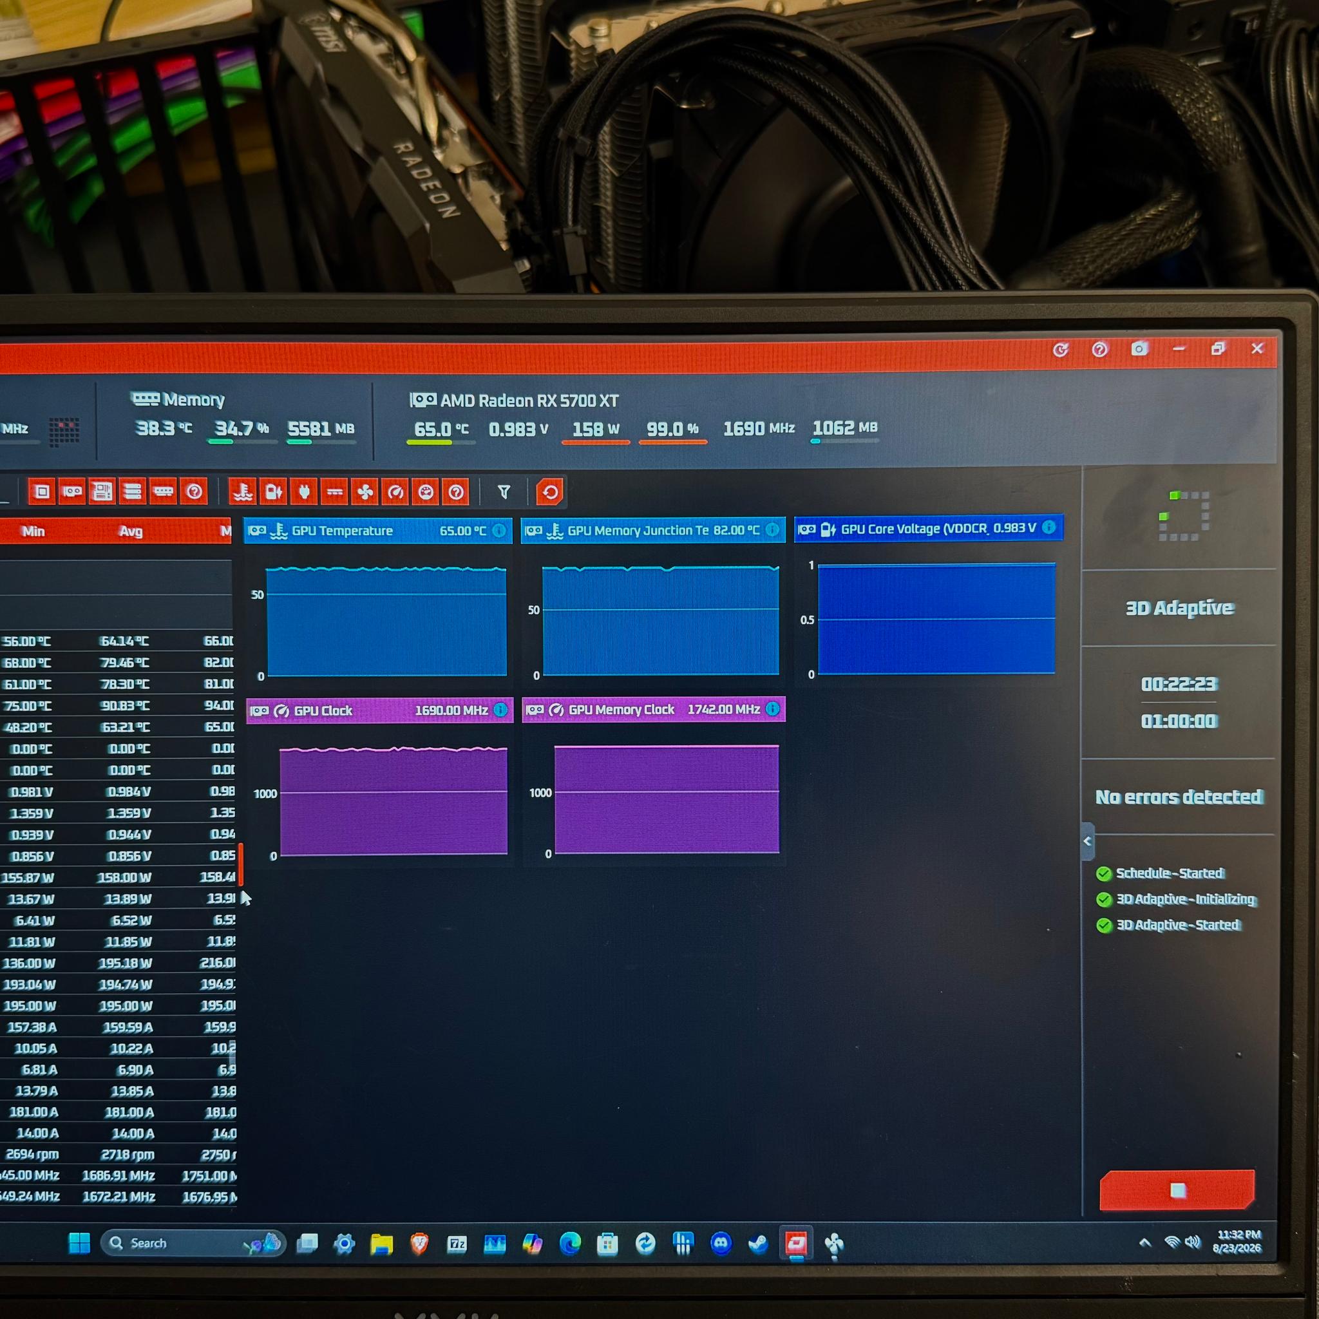Open the OCCT icon in the taskbar
Viewport: 1319px width, 1319px height.
[x=796, y=1244]
